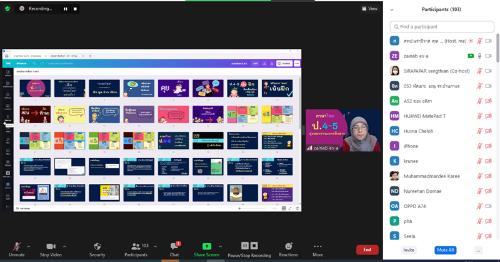Toggle microphone for zainab es-a
The height and width of the screenshot is (262, 500).
pyautogui.click(x=480, y=55)
